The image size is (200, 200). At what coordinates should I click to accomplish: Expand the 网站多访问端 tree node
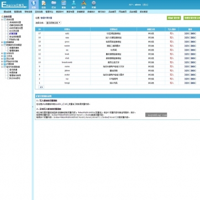click(x=2, y=61)
